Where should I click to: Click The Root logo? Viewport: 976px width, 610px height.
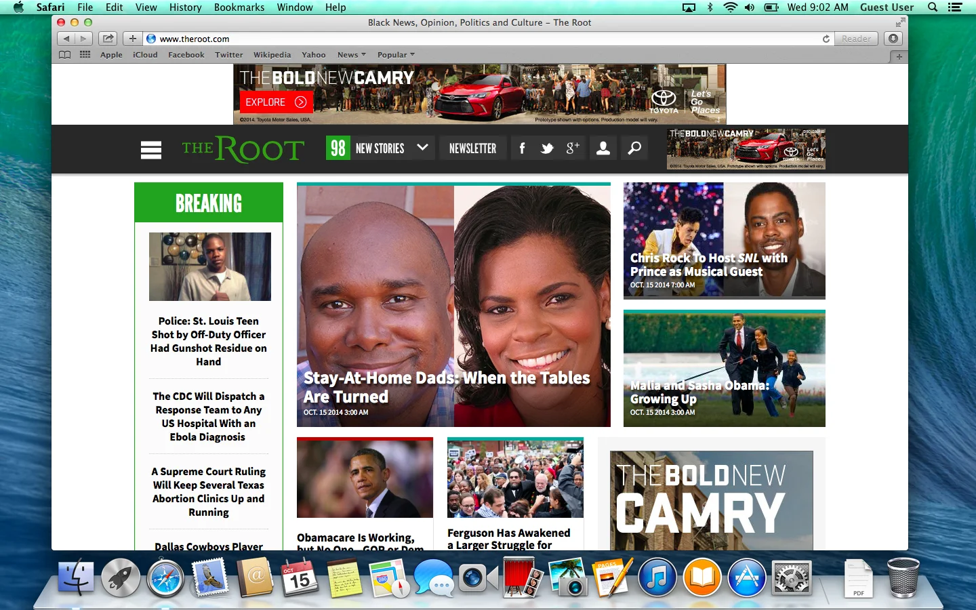(x=243, y=149)
